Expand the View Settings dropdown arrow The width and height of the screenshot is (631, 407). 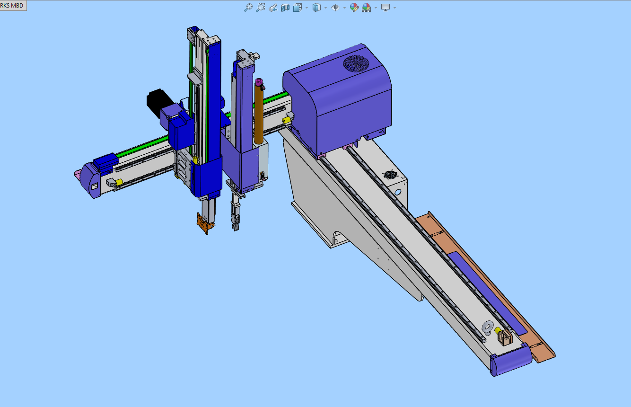[394, 8]
